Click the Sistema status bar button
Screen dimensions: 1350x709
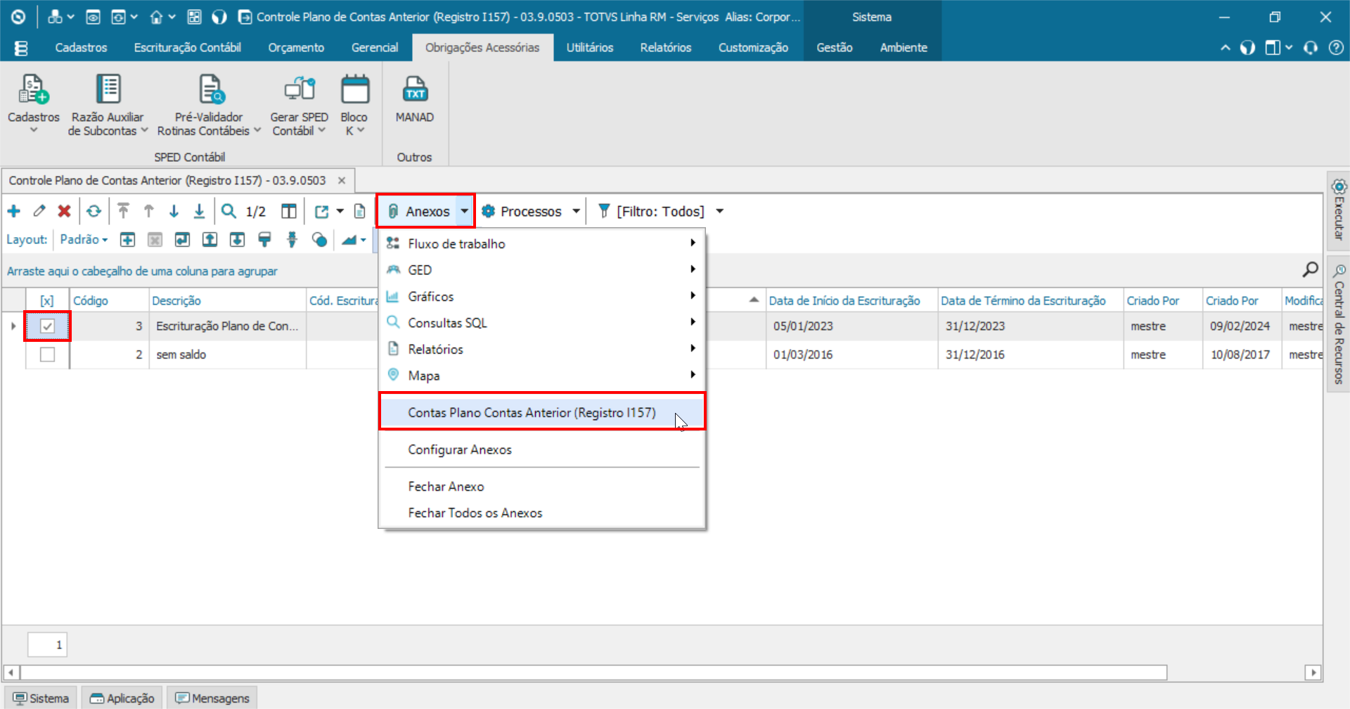(x=41, y=698)
